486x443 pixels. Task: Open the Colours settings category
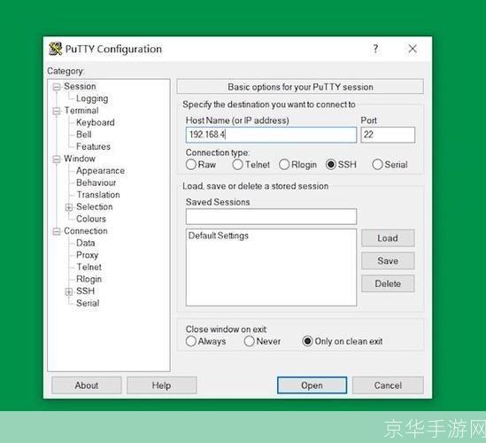click(91, 219)
